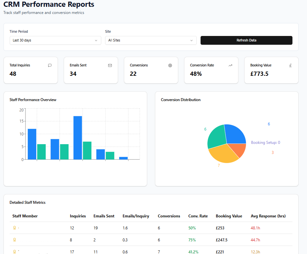Click the £253 booking value cell
Image resolution: width=307 pixels, height=254 pixels.
coord(220,228)
